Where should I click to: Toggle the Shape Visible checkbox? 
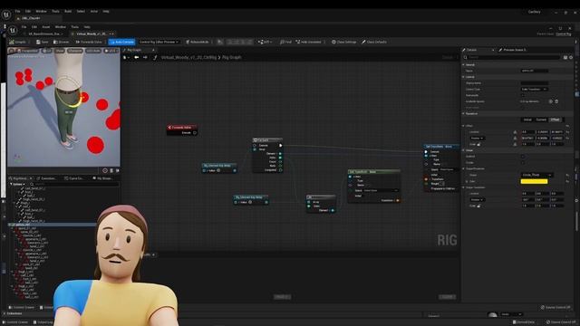[x=523, y=163]
